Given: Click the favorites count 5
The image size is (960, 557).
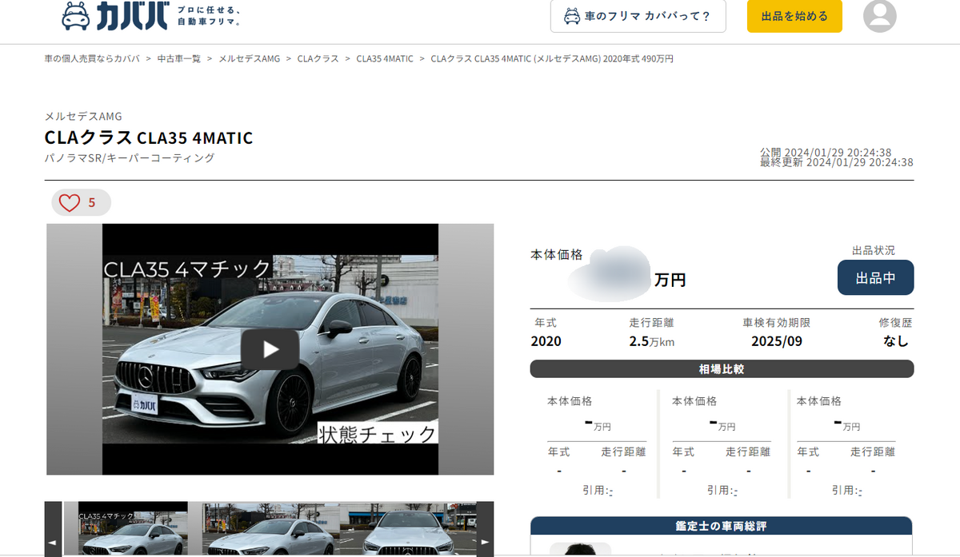Looking at the screenshot, I should [x=92, y=203].
